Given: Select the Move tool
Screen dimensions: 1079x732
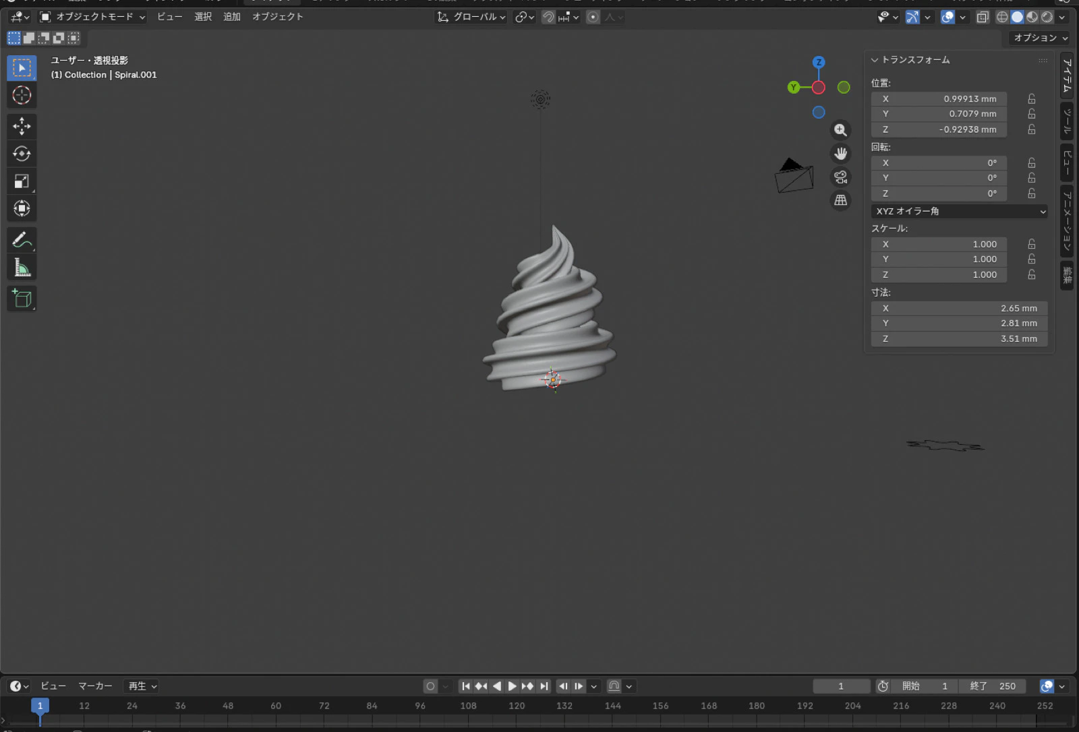Looking at the screenshot, I should [22, 126].
